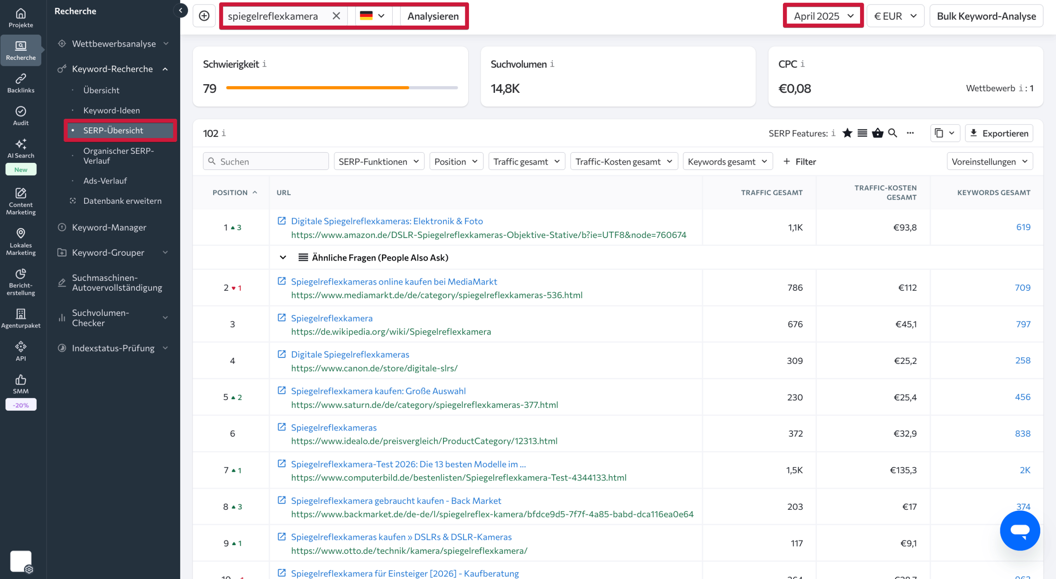Open the Projekte section from the sidebar
This screenshot has height=579, width=1056.
tap(21, 17)
